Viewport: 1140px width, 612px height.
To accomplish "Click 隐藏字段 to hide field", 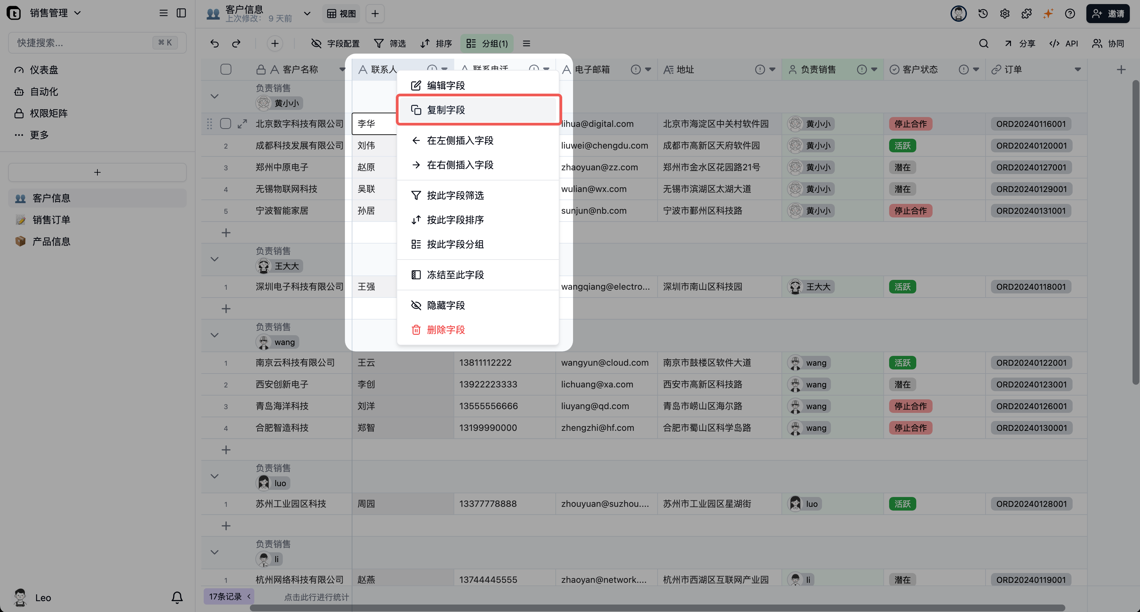I will [446, 305].
